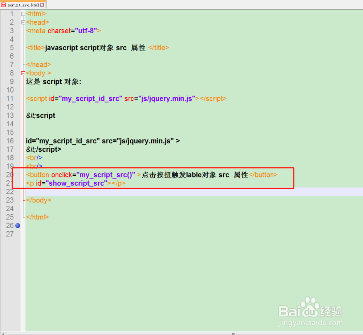
Task: Click the closing body tag
Action: [38, 200]
